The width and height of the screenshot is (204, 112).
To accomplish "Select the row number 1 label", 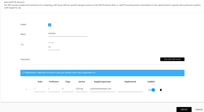I will click(x=26, y=89).
